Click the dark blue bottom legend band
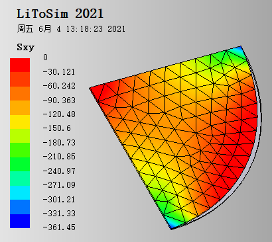The image size is (272, 242). click(20, 221)
